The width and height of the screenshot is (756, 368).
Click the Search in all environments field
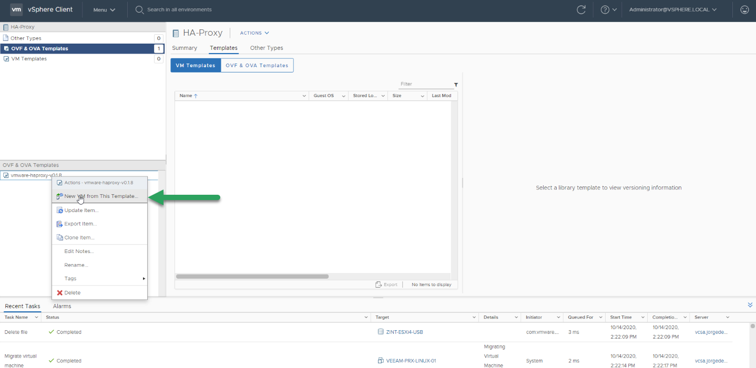pos(179,9)
